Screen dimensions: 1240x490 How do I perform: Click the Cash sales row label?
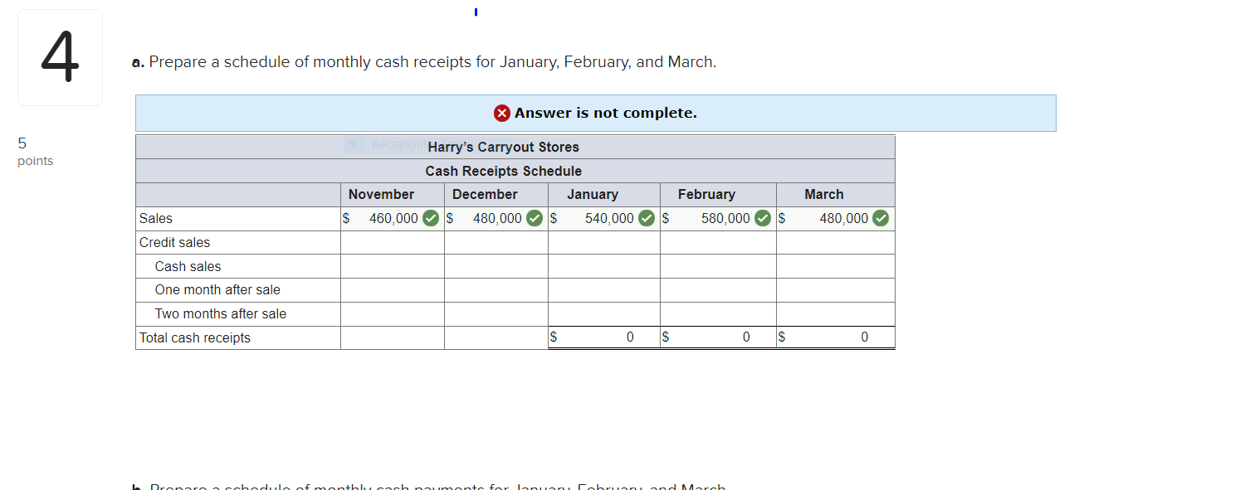[188, 267]
